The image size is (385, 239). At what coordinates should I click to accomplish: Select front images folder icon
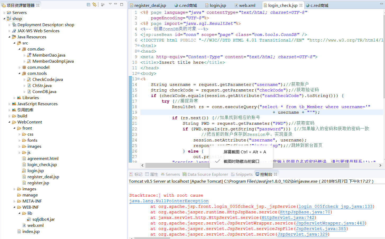24,146
